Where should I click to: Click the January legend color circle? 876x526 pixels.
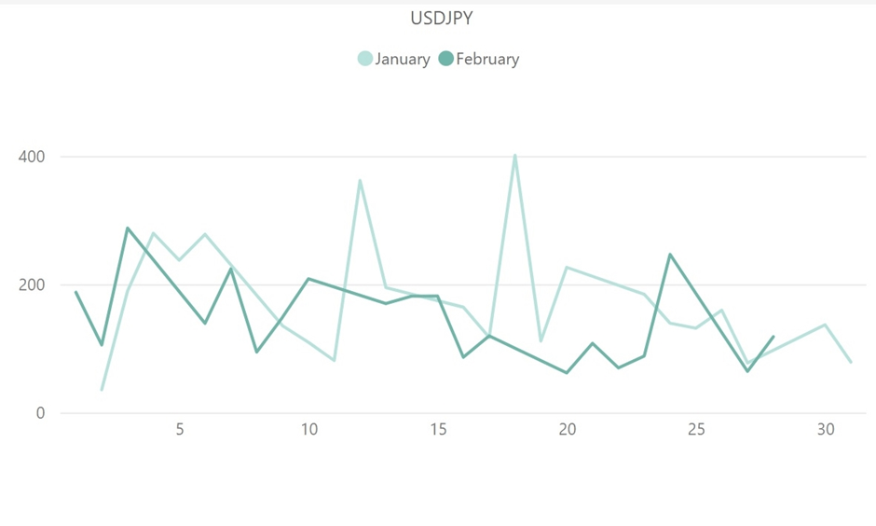365,59
